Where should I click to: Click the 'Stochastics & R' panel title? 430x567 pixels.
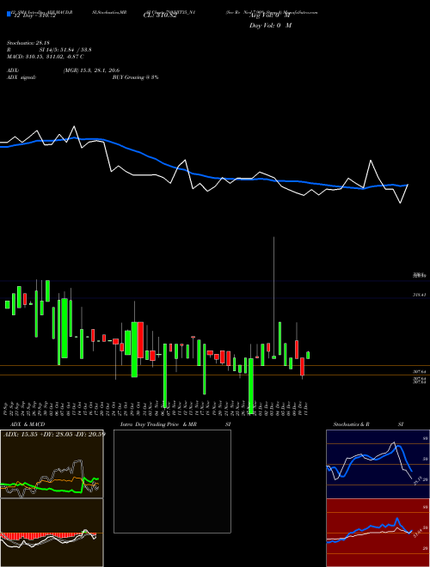tap(352, 424)
